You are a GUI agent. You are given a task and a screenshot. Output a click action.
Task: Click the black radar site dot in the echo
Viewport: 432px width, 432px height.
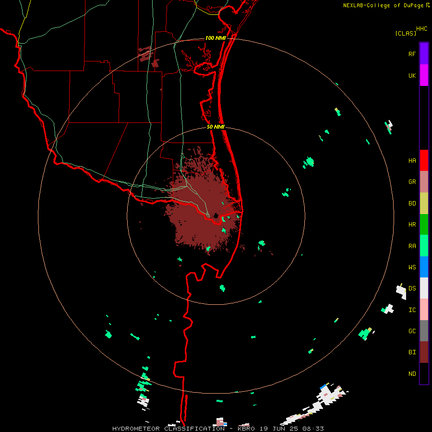pos(216,216)
